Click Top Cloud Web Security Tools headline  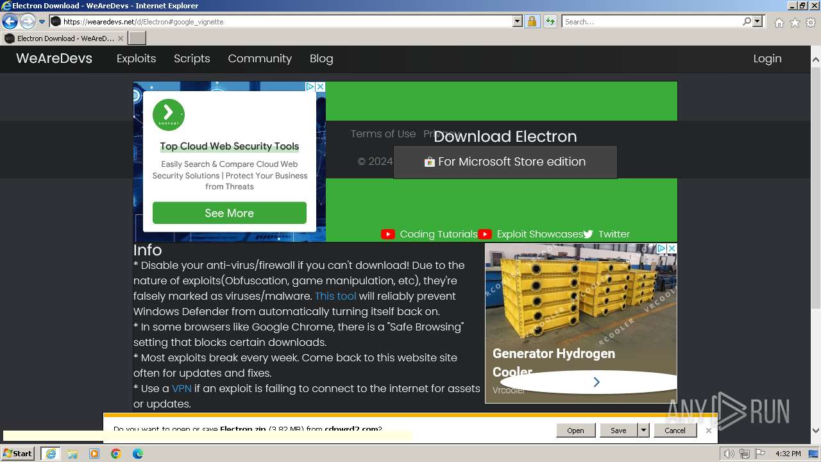230,146
